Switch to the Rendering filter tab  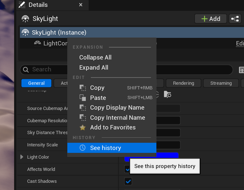(183, 83)
